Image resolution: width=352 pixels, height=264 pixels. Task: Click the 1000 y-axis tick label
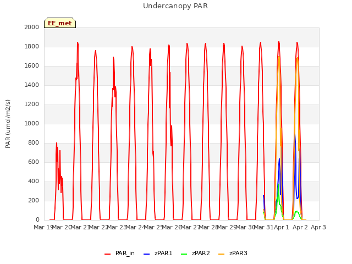[32, 123]
